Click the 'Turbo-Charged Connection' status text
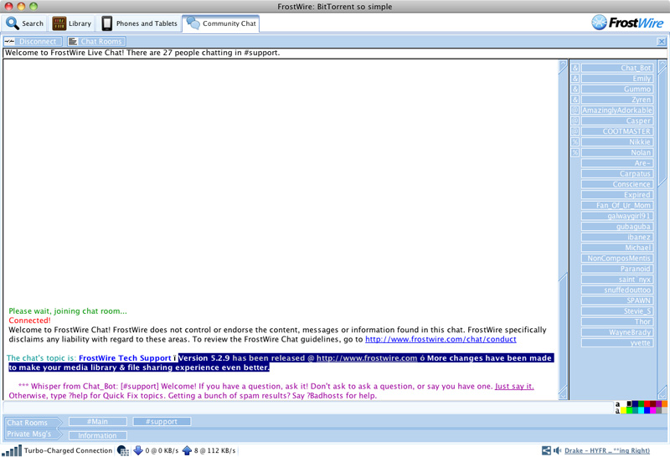Screen dimensions: 670x457 [68, 450]
